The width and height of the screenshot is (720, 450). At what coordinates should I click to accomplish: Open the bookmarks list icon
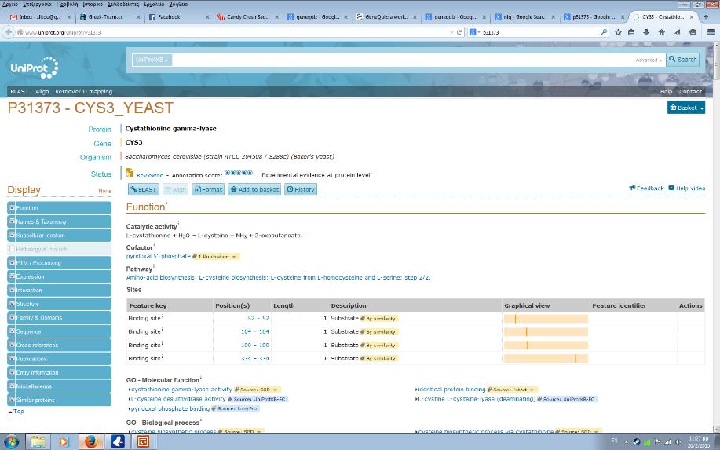(x=631, y=32)
